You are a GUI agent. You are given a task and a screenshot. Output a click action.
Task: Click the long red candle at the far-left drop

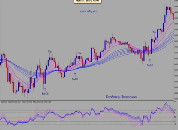click(8, 74)
